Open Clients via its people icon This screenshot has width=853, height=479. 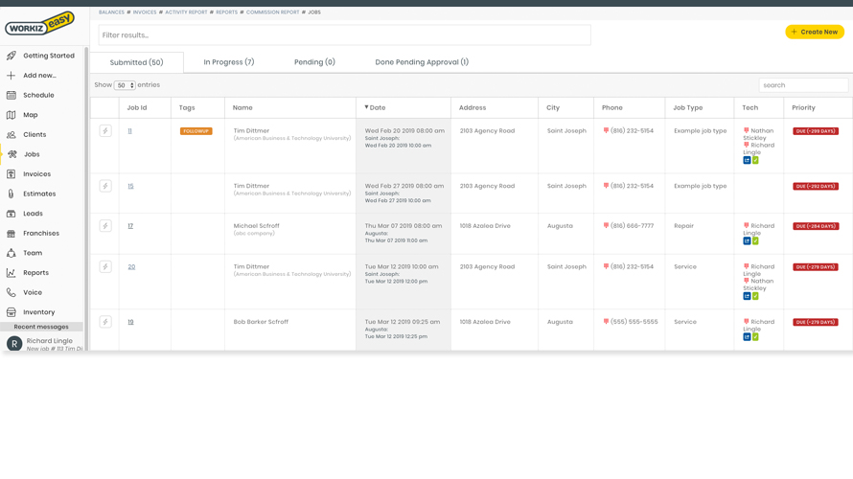click(12, 135)
